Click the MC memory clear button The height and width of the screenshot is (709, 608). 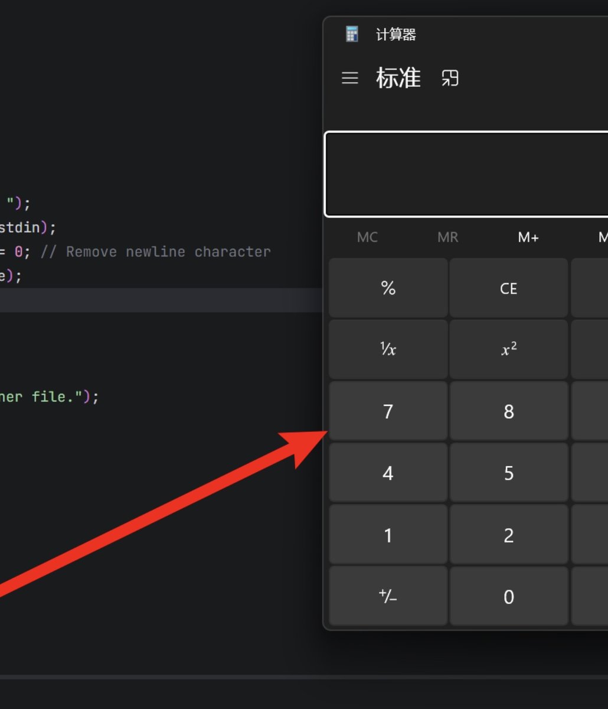point(367,238)
